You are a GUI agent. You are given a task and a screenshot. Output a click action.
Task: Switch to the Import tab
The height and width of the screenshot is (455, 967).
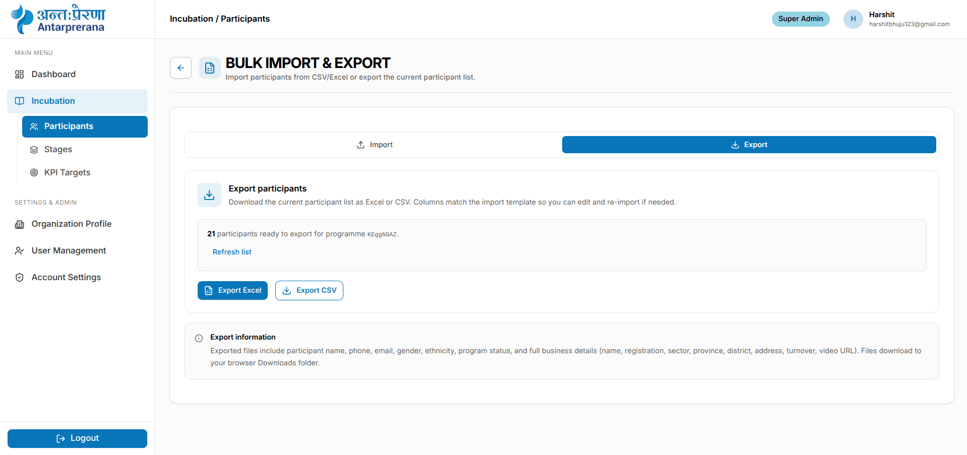(374, 145)
